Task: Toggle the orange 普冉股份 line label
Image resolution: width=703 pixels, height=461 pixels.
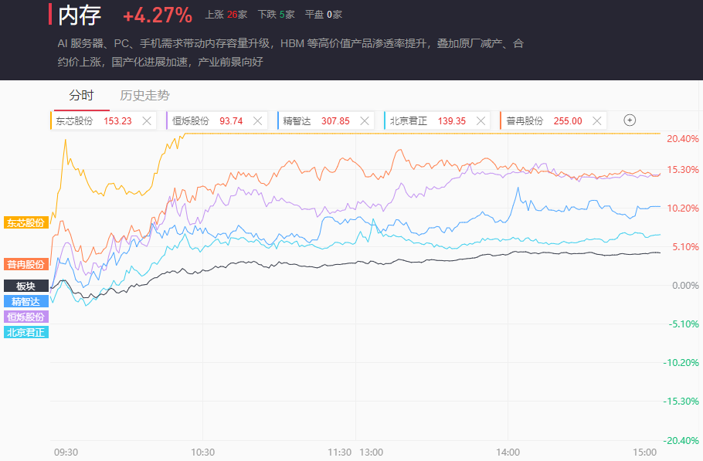Action: click(x=26, y=264)
